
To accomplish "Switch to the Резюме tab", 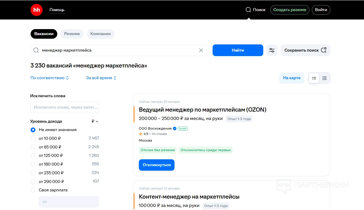I will (x=72, y=34).
